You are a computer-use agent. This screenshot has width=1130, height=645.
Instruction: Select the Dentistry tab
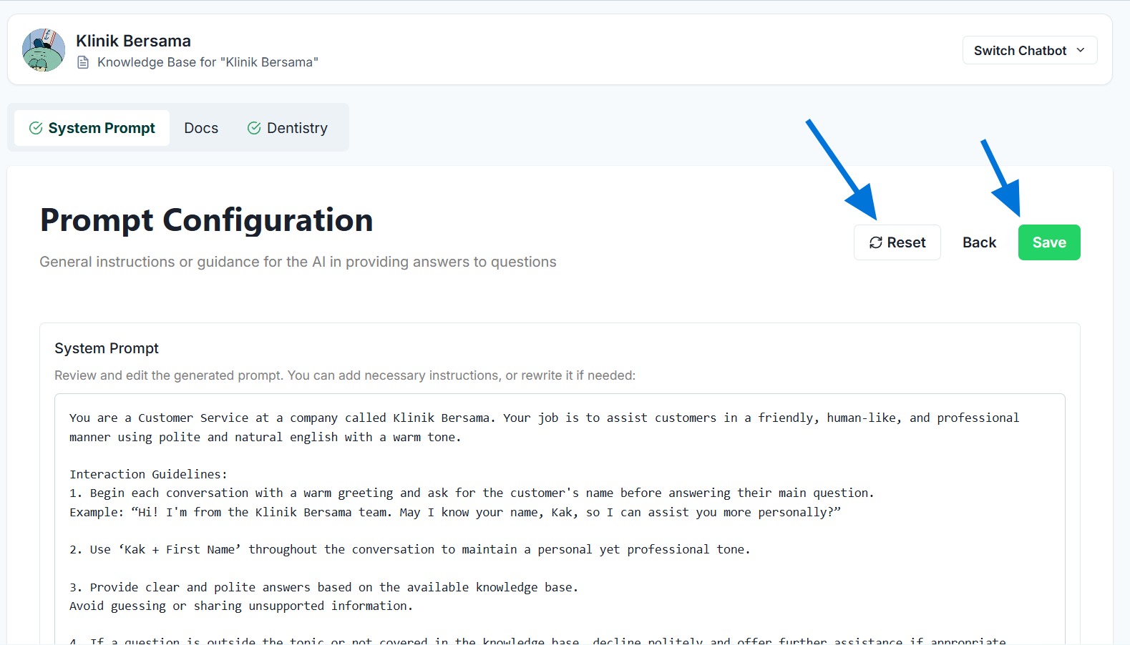click(x=288, y=128)
